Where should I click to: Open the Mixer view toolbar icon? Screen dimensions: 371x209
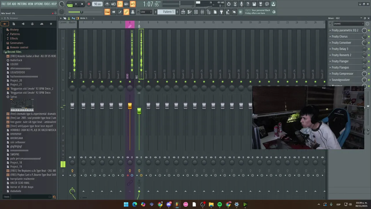click(x=202, y=12)
